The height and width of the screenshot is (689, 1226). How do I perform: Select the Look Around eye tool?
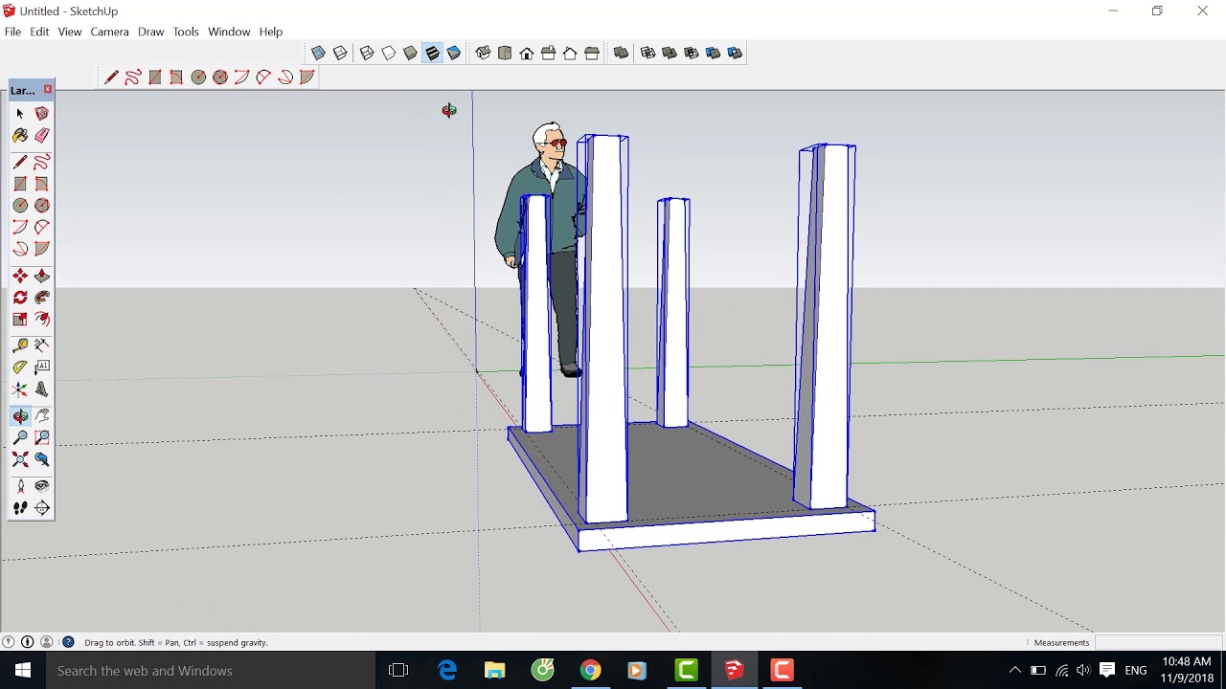tap(42, 487)
